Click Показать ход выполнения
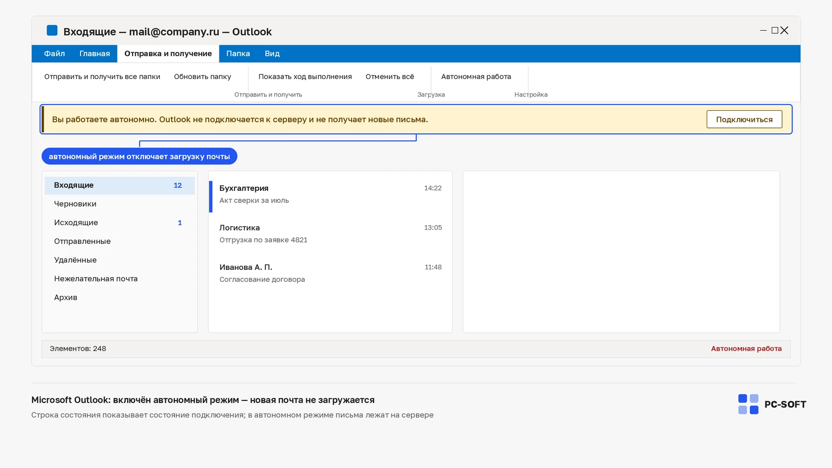832x468 pixels. click(305, 76)
